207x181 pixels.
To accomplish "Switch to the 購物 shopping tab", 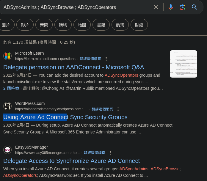I will coord(63,25).
